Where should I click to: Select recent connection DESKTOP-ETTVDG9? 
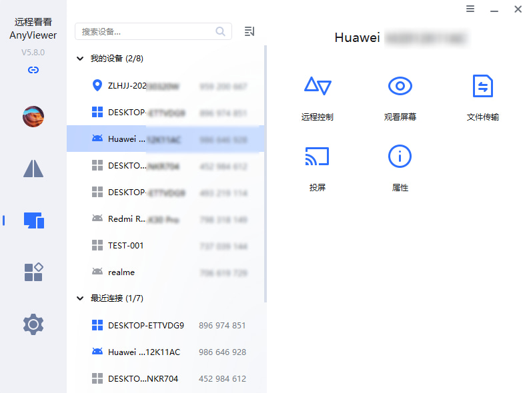165,325
